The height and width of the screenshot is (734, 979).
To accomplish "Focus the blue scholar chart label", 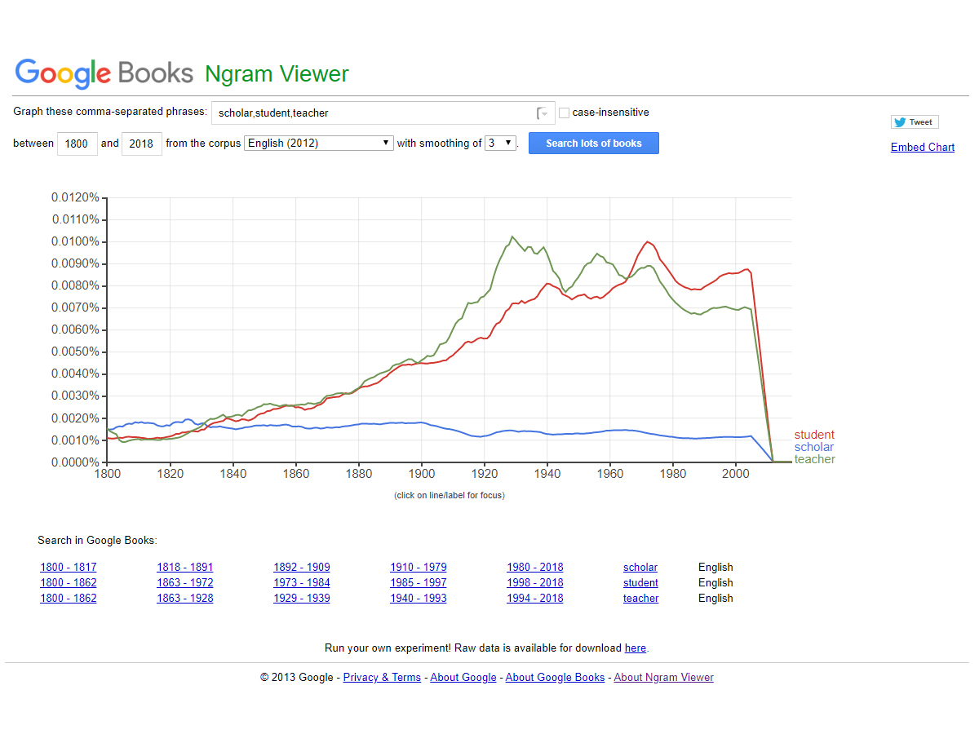I will 814,447.
